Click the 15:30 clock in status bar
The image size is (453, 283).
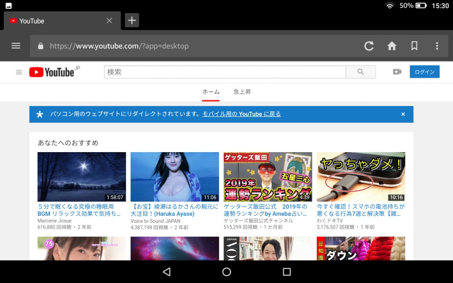click(440, 6)
